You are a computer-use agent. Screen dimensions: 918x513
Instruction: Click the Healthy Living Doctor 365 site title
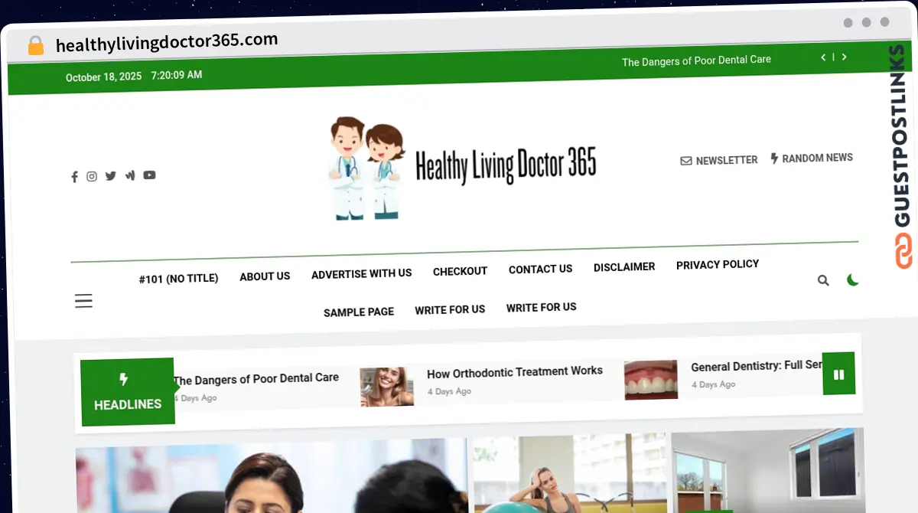click(x=506, y=165)
